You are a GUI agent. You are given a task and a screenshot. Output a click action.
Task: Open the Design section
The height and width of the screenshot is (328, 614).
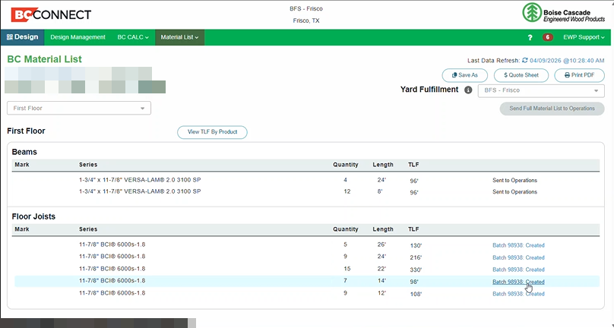coord(22,37)
